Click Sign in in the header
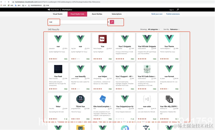The width and height of the screenshot is (215, 130). 172,10
